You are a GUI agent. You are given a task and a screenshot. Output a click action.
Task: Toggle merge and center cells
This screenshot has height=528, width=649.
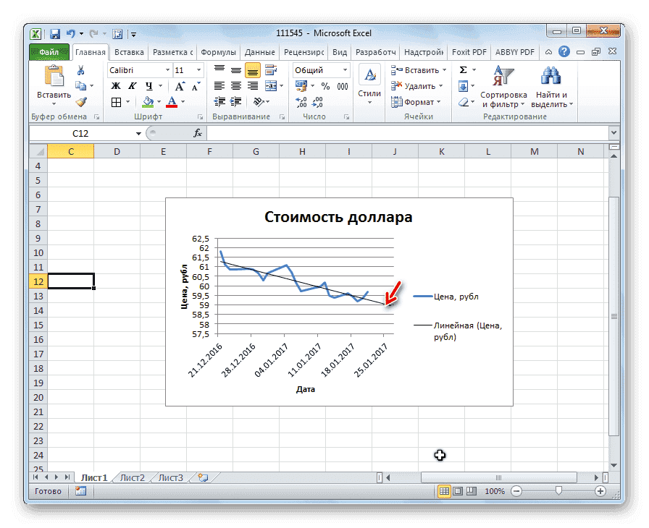point(270,86)
